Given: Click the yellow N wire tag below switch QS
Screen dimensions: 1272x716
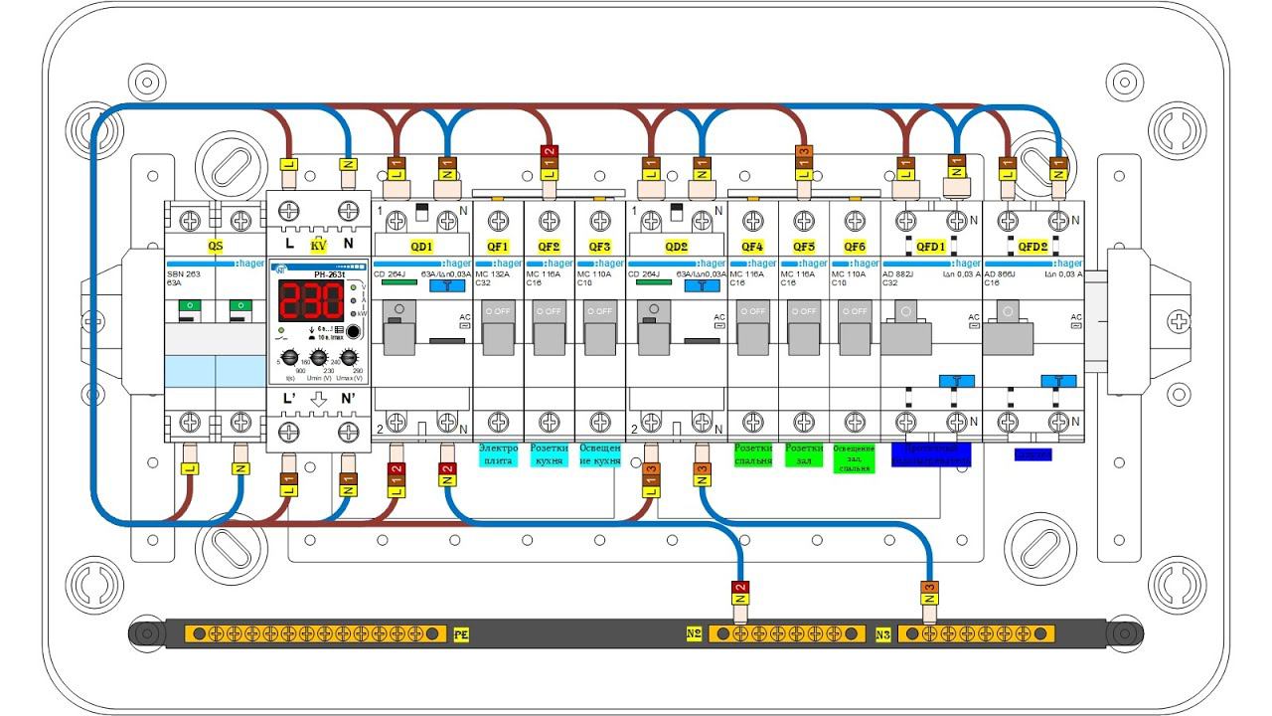Looking at the screenshot, I should [x=239, y=467].
